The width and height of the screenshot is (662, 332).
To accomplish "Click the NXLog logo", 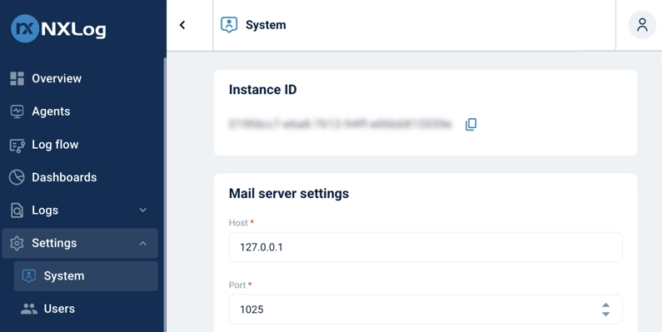I will [x=58, y=28].
